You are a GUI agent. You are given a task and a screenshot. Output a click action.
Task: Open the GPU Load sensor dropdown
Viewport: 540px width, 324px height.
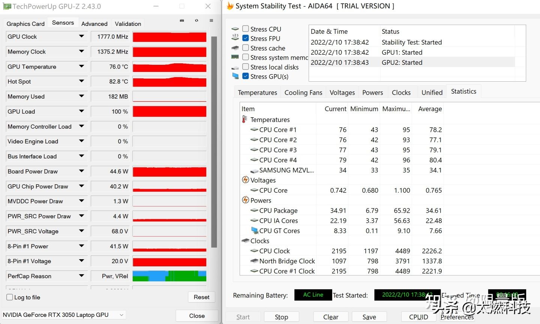(81, 111)
